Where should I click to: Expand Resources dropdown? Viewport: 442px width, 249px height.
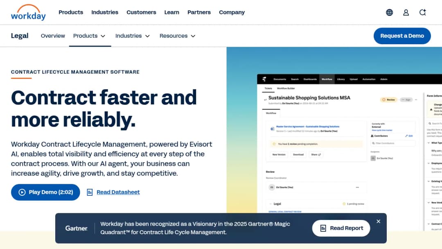(178, 36)
